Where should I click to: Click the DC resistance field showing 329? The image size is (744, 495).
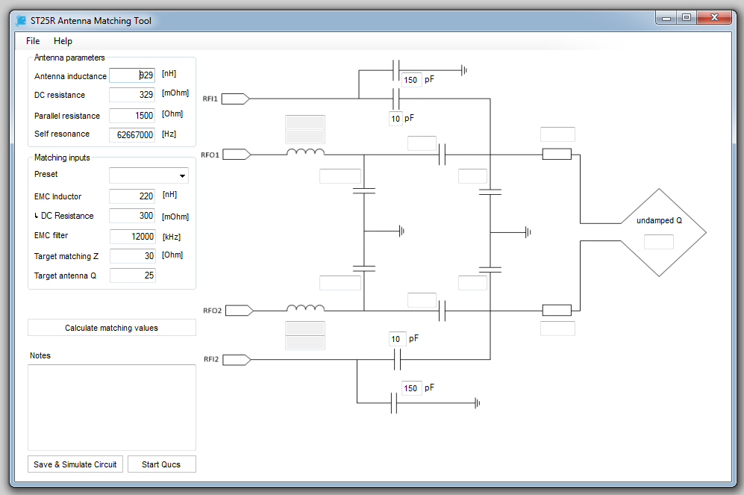[132, 95]
